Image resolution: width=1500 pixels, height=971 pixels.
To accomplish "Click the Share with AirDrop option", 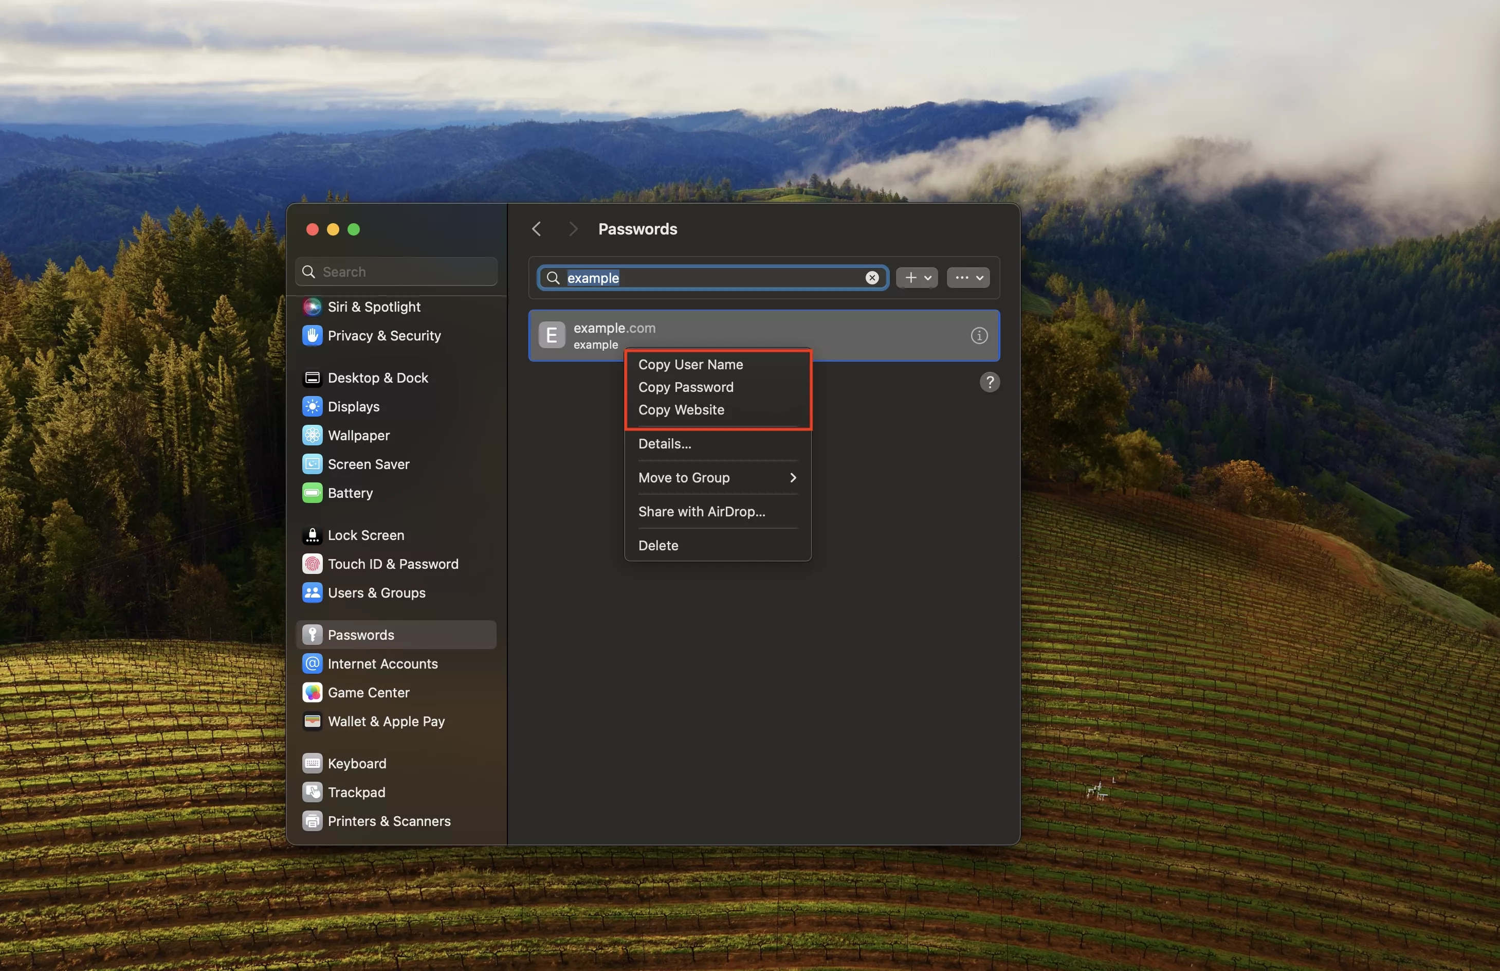I will point(702,511).
